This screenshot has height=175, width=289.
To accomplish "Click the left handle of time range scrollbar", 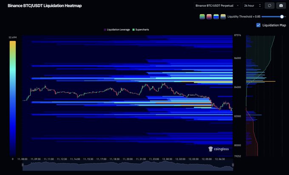I will coord(23,165).
